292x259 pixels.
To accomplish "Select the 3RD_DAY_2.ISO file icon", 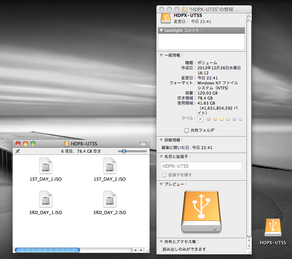I will [x=110, y=199].
